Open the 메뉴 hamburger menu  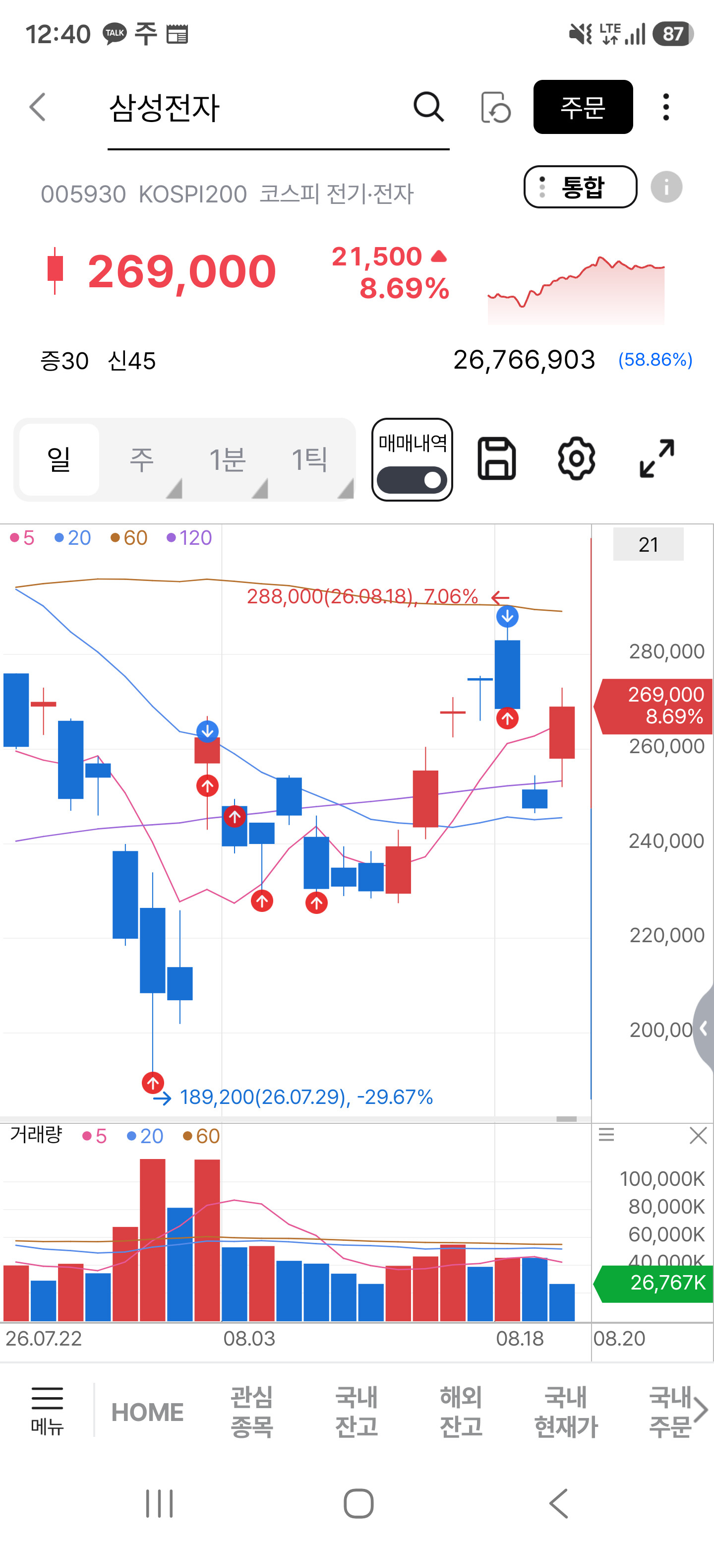coord(47,1411)
